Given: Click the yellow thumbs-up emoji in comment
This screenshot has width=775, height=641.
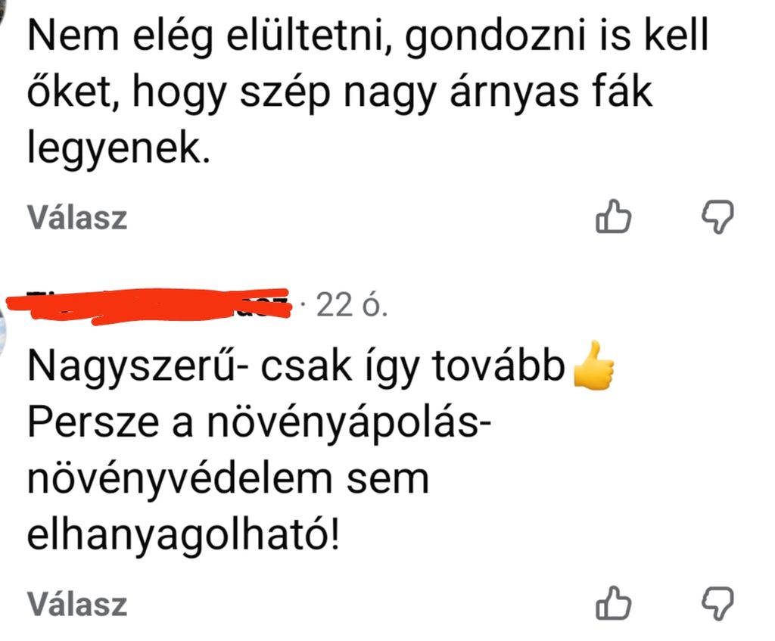Looking at the screenshot, I should [593, 366].
